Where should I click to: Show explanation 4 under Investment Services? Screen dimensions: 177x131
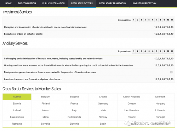145,20
